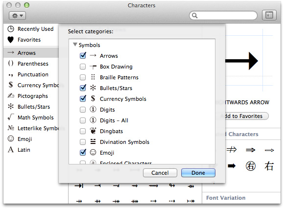This screenshot has width=284, height=209.
Task: Click the Box Drawing icon in list
Action: pos(93,67)
